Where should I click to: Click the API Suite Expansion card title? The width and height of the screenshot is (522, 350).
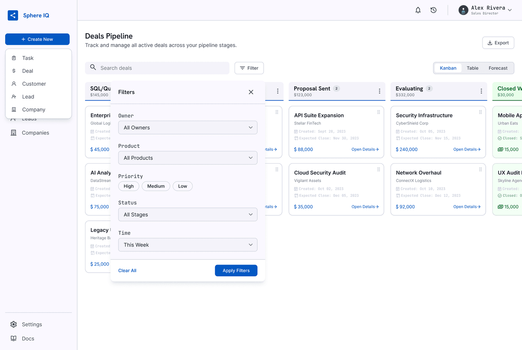(319, 116)
